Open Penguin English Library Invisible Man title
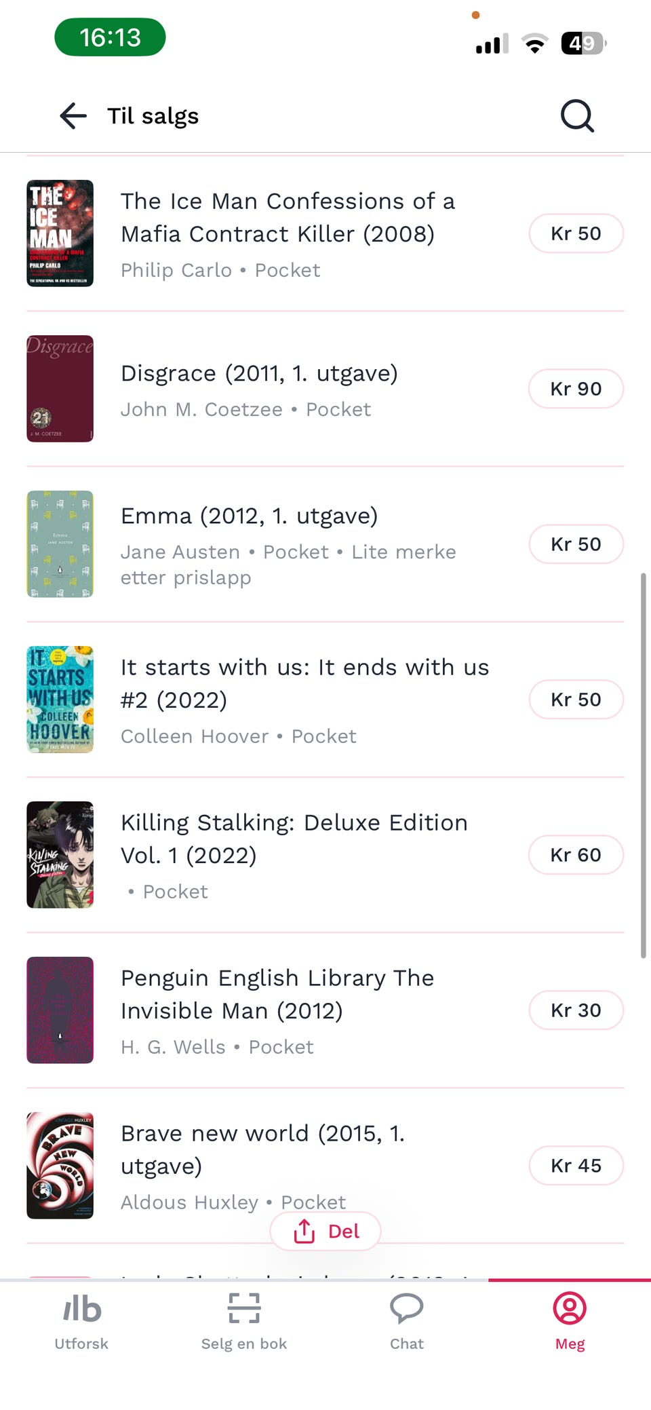This screenshot has width=651, height=1410. coord(277,994)
